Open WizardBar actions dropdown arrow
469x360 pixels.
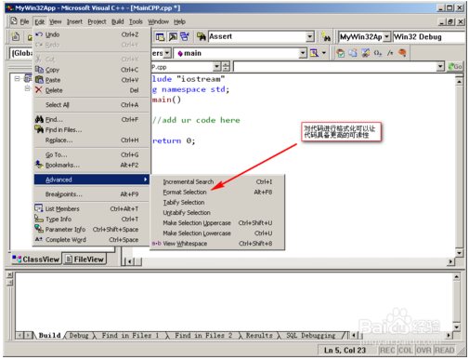tap(324, 53)
